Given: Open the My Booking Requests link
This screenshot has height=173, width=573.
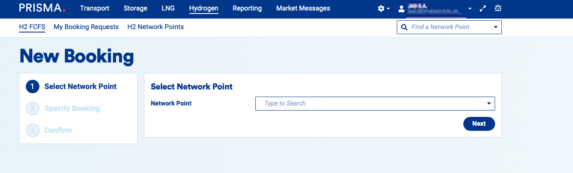Looking at the screenshot, I should coord(86,27).
